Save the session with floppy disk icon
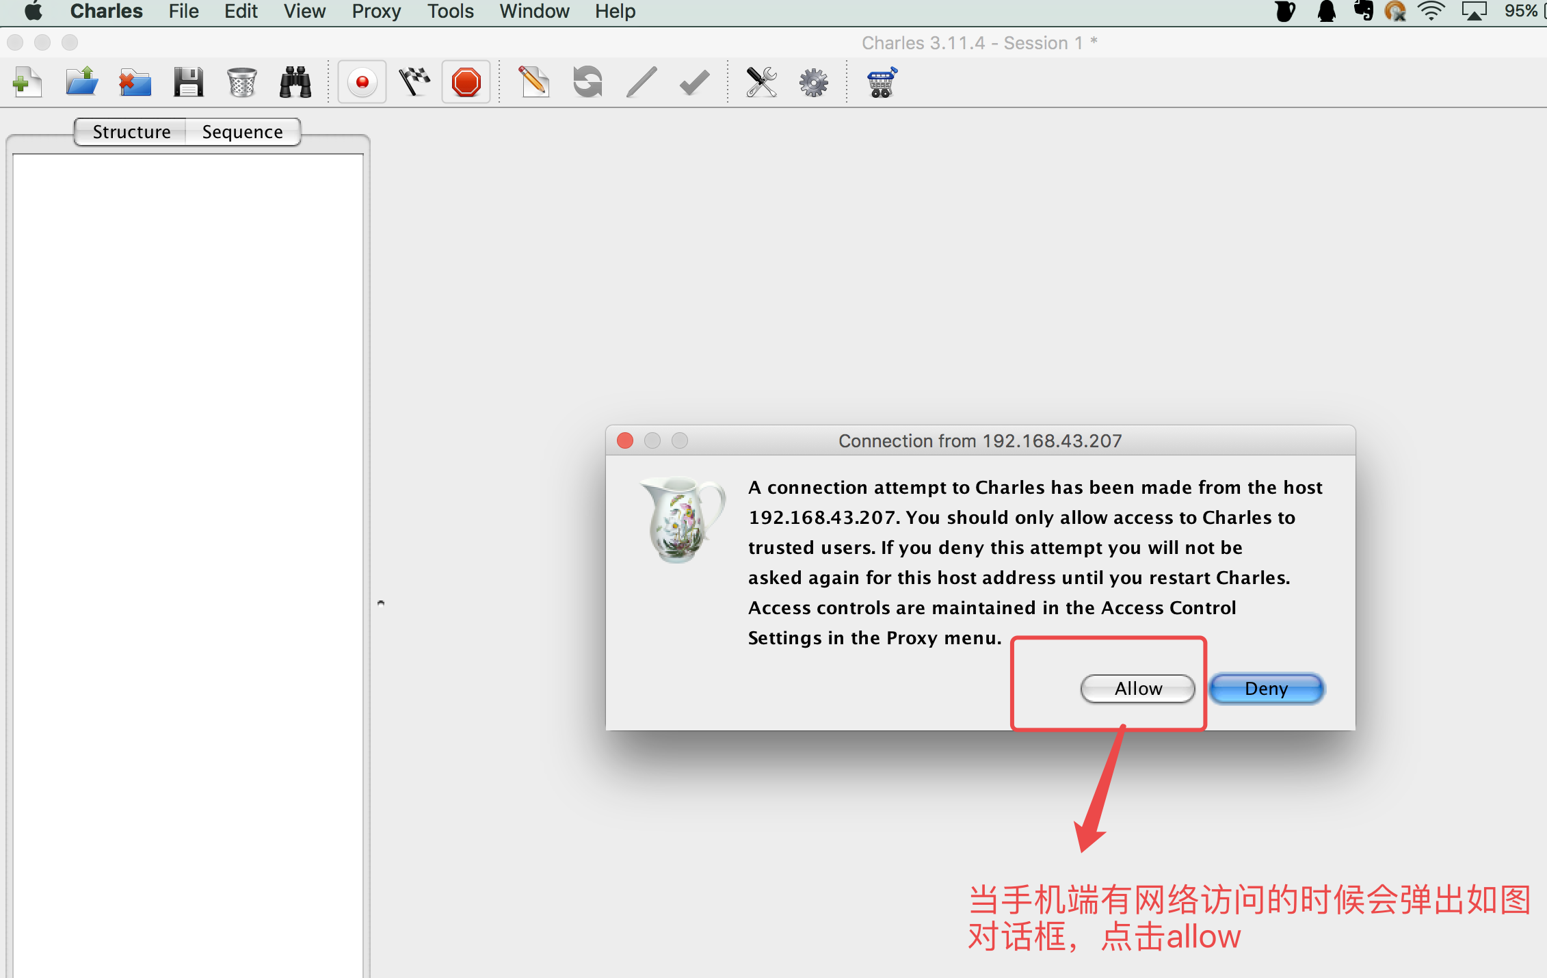 pos(188,83)
